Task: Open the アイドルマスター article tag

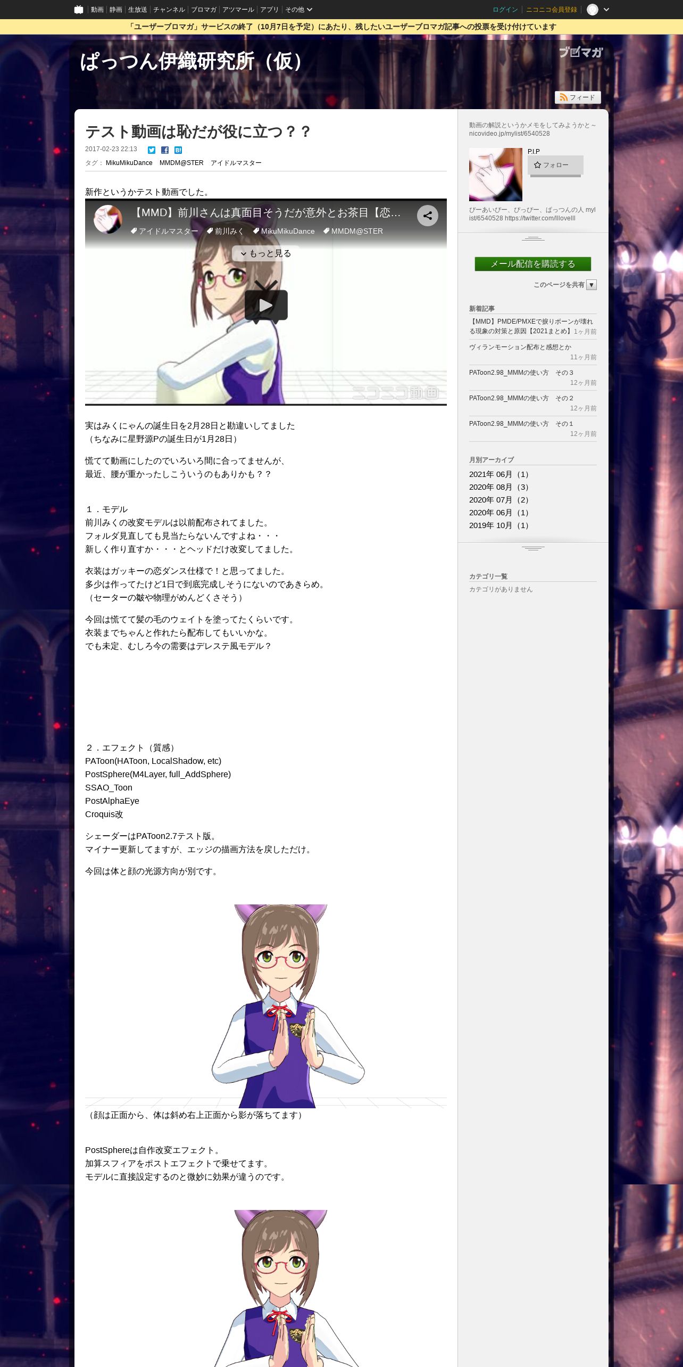Action: [x=236, y=163]
